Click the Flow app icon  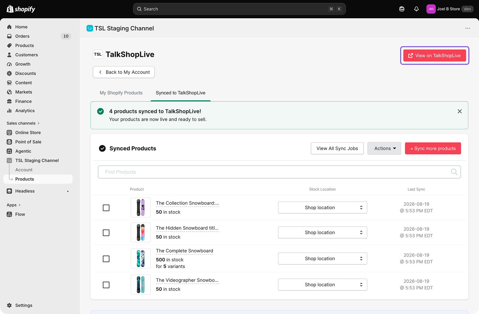pyautogui.click(x=9, y=214)
